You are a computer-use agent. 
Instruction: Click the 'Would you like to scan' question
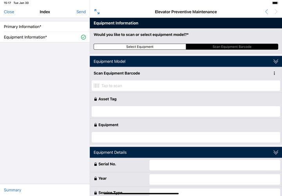click(x=141, y=34)
